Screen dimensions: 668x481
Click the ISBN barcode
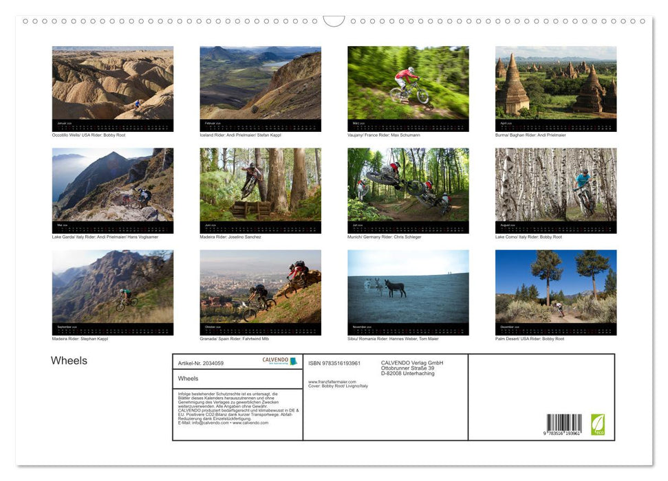(563, 423)
